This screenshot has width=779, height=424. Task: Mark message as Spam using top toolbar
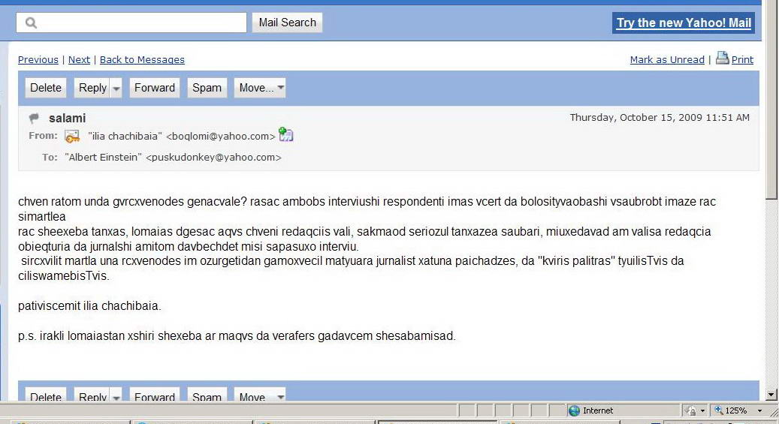pos(207,88)
